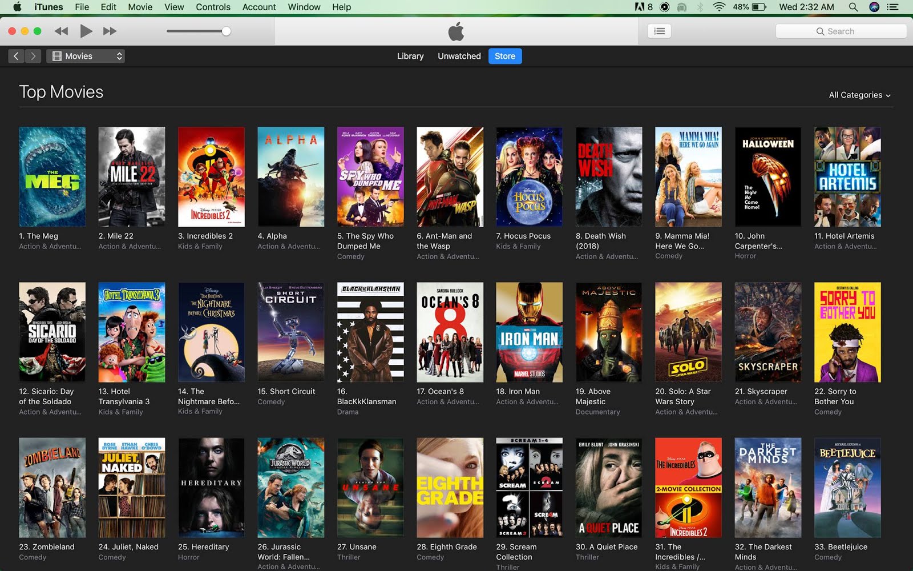Click The Spy Who Dumped Me poster
Viewport: 913px width, 571px height.
point(370,176)
